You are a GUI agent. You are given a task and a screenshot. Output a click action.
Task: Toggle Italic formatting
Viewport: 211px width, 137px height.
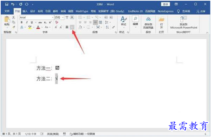[x=27, y=22]
